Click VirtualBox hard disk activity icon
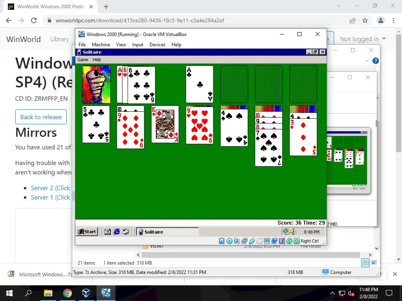 222,241
